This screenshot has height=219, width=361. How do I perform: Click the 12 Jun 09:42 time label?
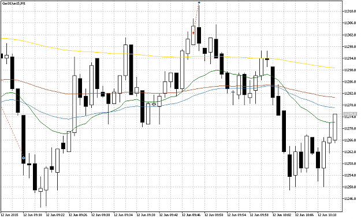169,215
